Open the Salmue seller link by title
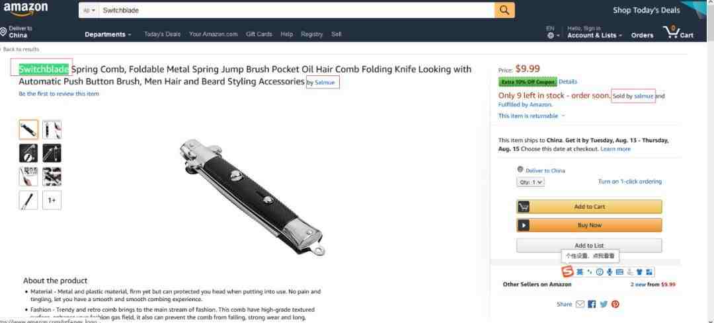The image size is (714, 323). [x=324, y=83]
